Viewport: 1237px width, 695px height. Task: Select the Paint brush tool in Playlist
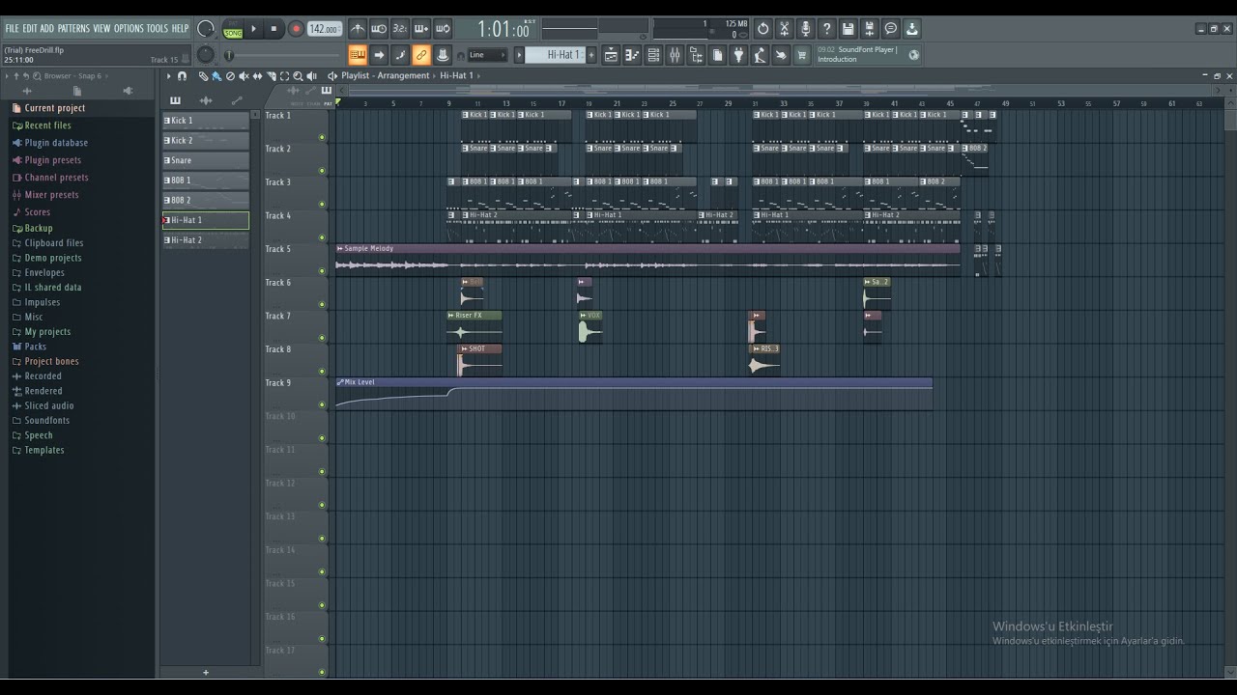[216, 75]
